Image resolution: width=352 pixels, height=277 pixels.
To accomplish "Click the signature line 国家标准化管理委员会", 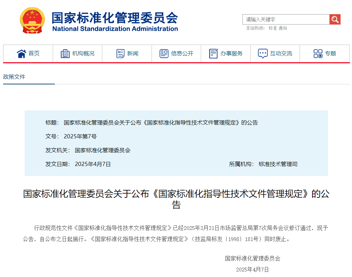I will pyautogui.click(x=252, y=258).
